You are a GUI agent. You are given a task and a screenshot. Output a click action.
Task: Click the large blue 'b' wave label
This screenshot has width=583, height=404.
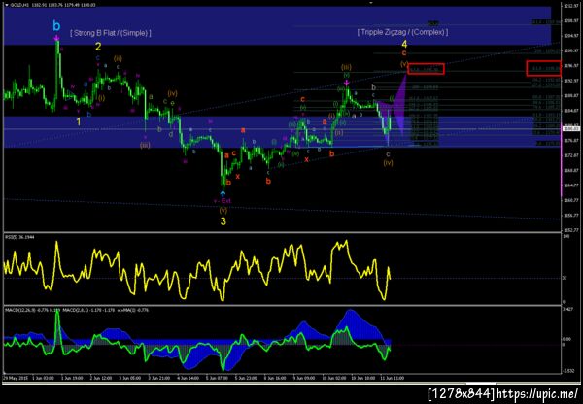click(56, 26)
